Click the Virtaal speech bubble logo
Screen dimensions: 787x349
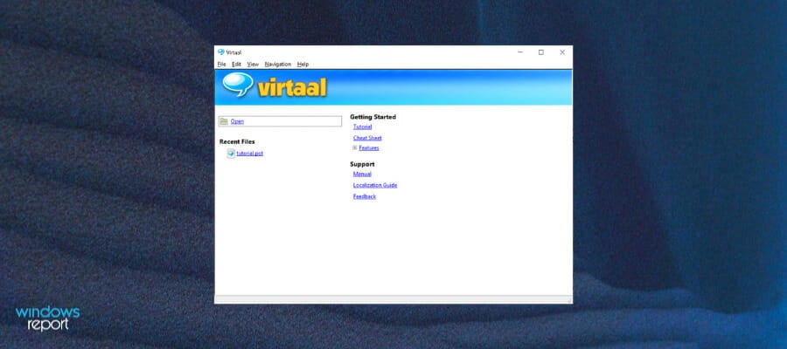pos(237,85)
